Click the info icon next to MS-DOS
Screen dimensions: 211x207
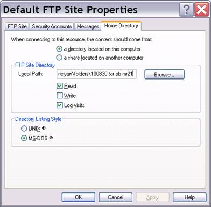pyautogui.click(x=51, y=138)
